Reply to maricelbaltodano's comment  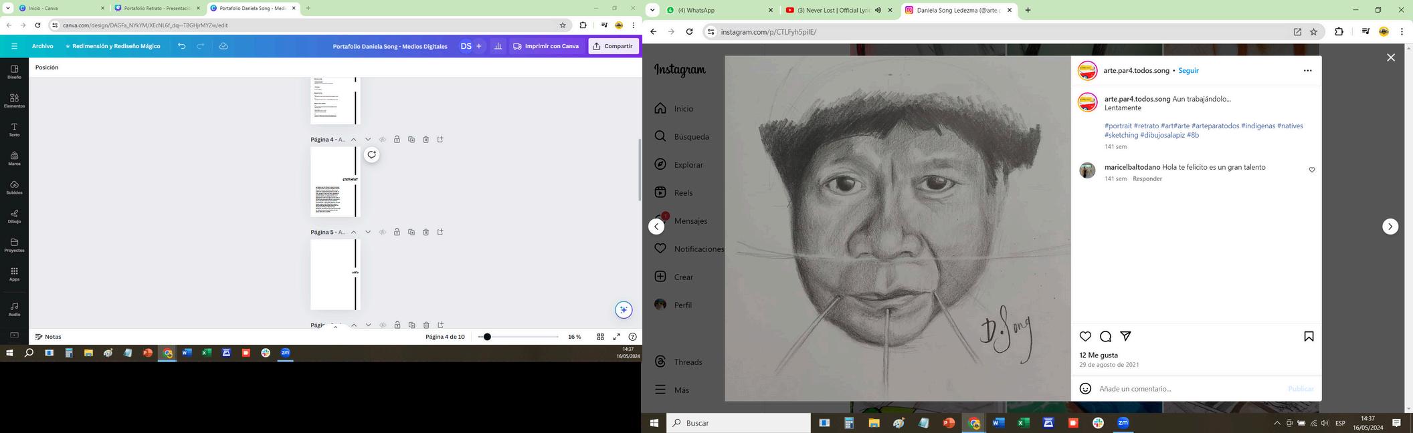(1147, 179)
